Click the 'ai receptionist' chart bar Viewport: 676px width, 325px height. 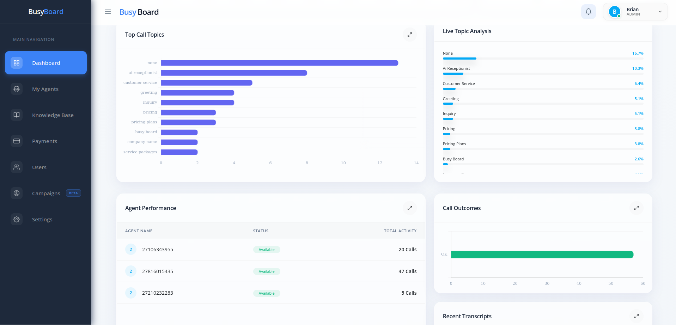(234, 73)
